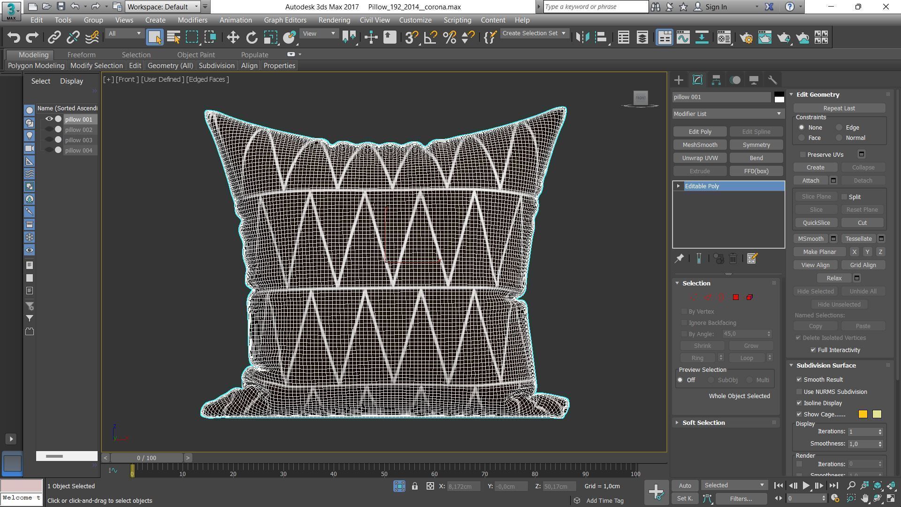Image resolution: width=901 pixels, height=507 pixels.
Task: Click the Relax button
Action: point(834,278)
